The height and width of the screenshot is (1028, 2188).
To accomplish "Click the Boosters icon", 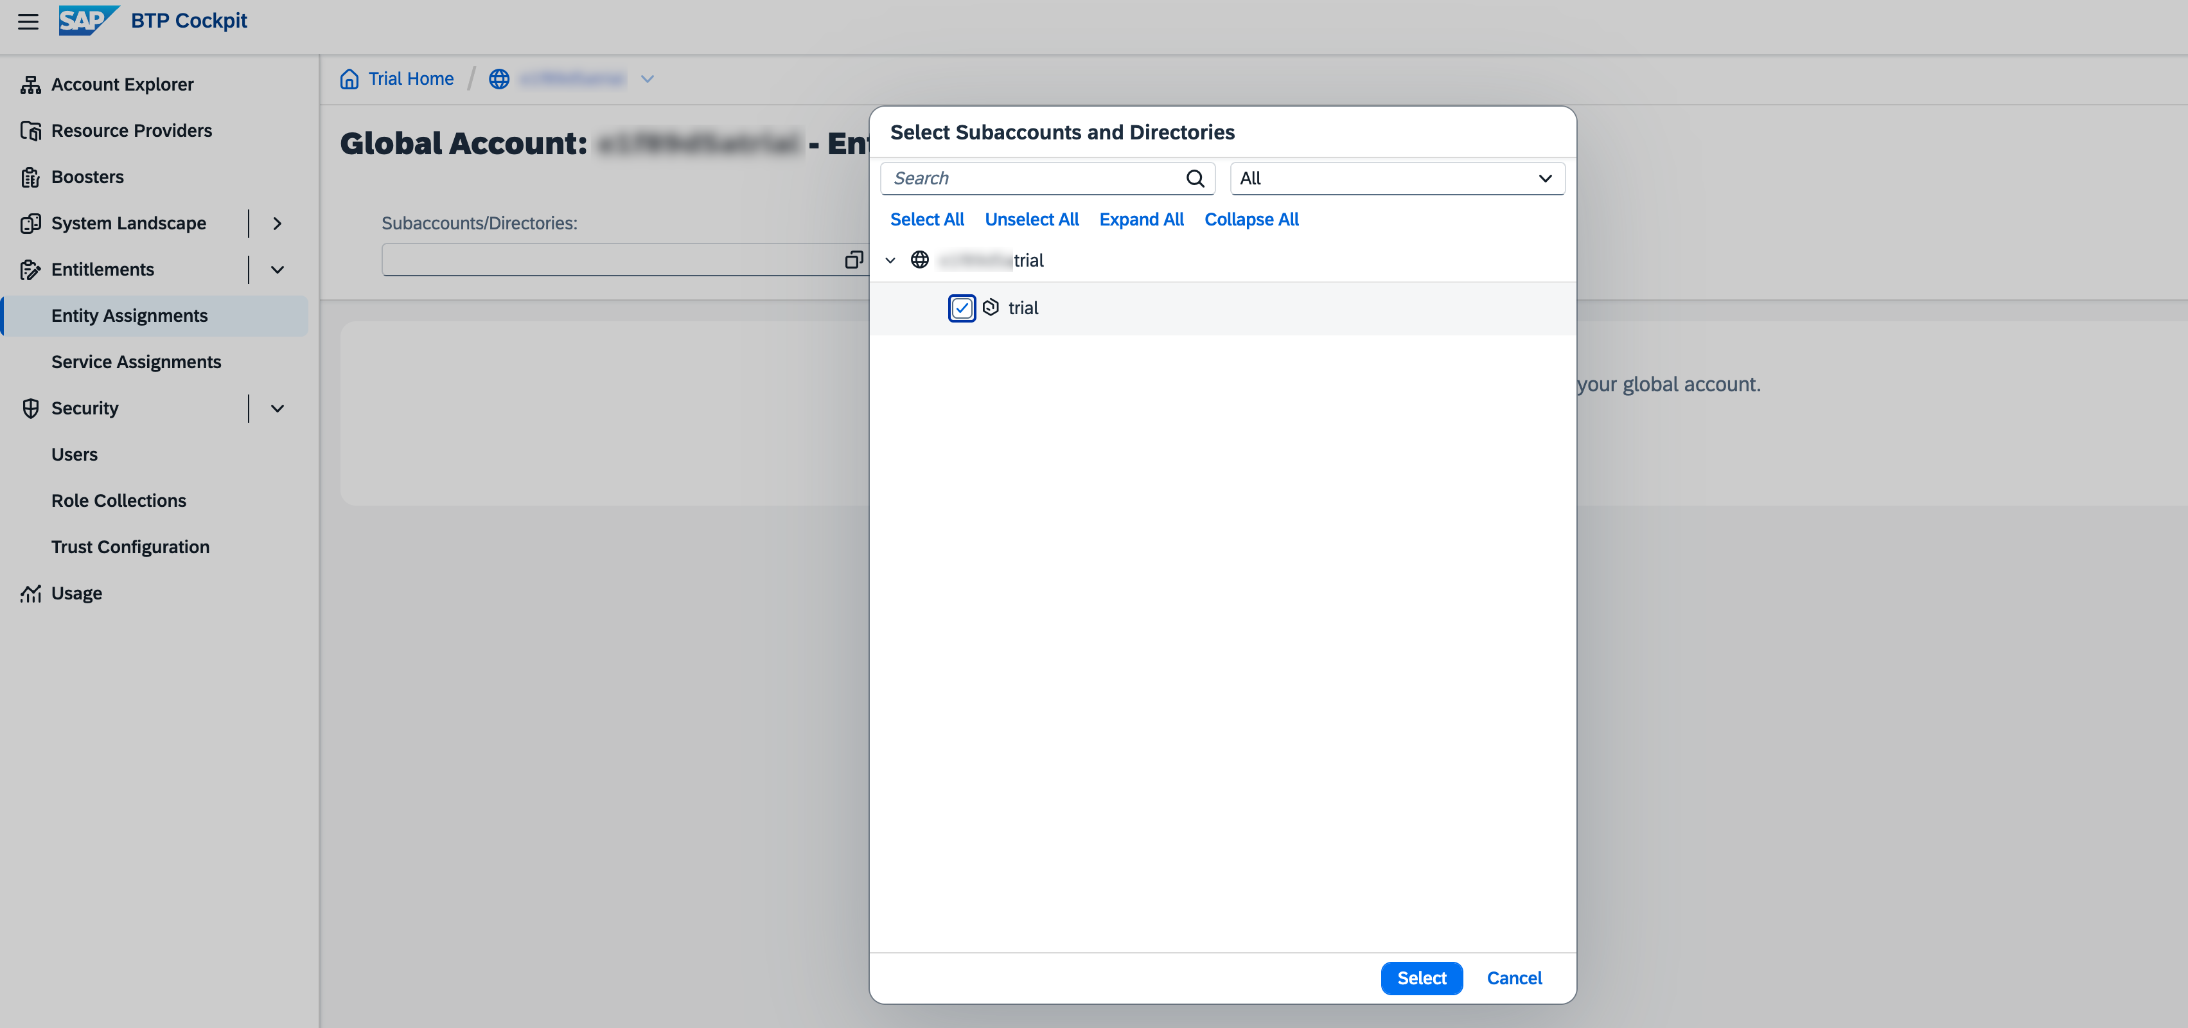I will click(31, 177).
